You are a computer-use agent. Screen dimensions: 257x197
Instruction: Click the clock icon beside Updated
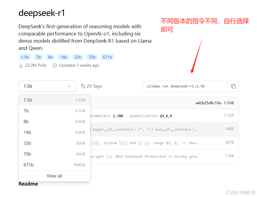55,65
